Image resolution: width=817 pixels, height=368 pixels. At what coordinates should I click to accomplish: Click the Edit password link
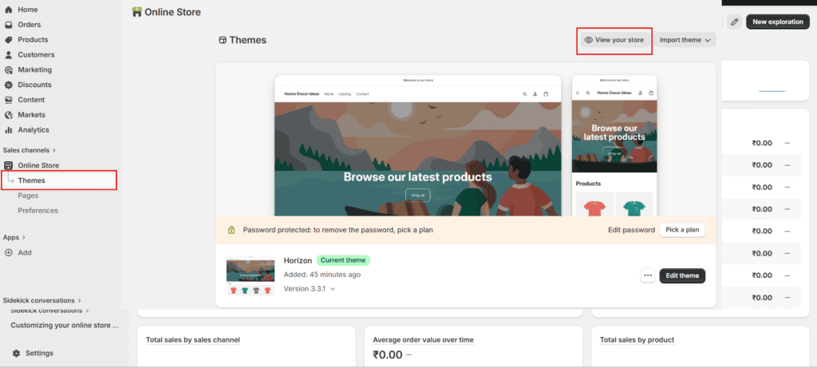630,230
